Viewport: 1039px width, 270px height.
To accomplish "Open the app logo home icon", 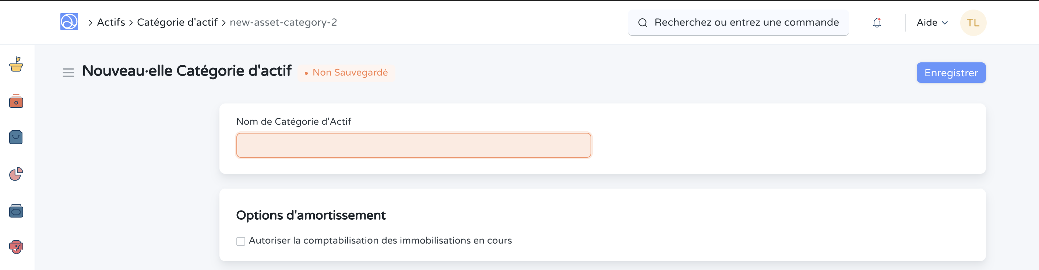I will pyautogui.click(x=68, y=22).
